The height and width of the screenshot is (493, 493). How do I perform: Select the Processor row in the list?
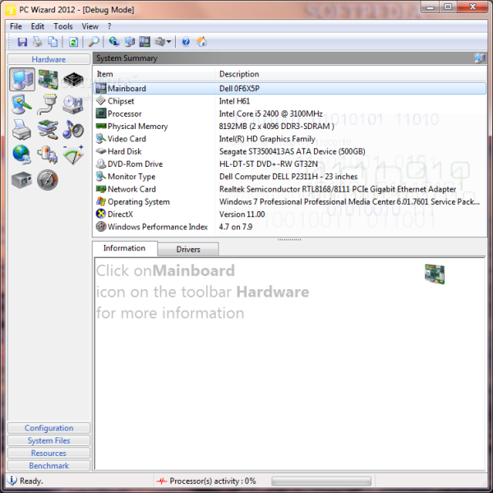pyautogui.click(x=290, y=113)
